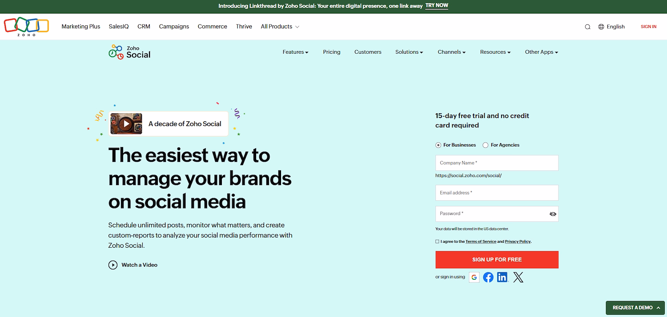Click SIGN UP FOR FREE

[x=497, y=259]
